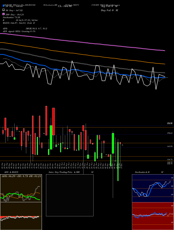Image resolution: width=174 pixels, height=230 pixels.
Task: Open the ADX indicator chart panel
Action: pyautogui.click(x=21, y=188)
